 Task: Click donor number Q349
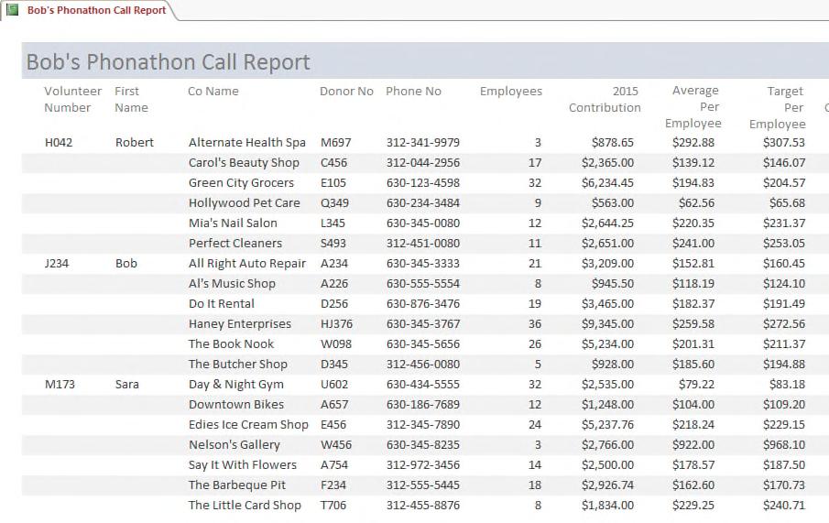(334, 203)
